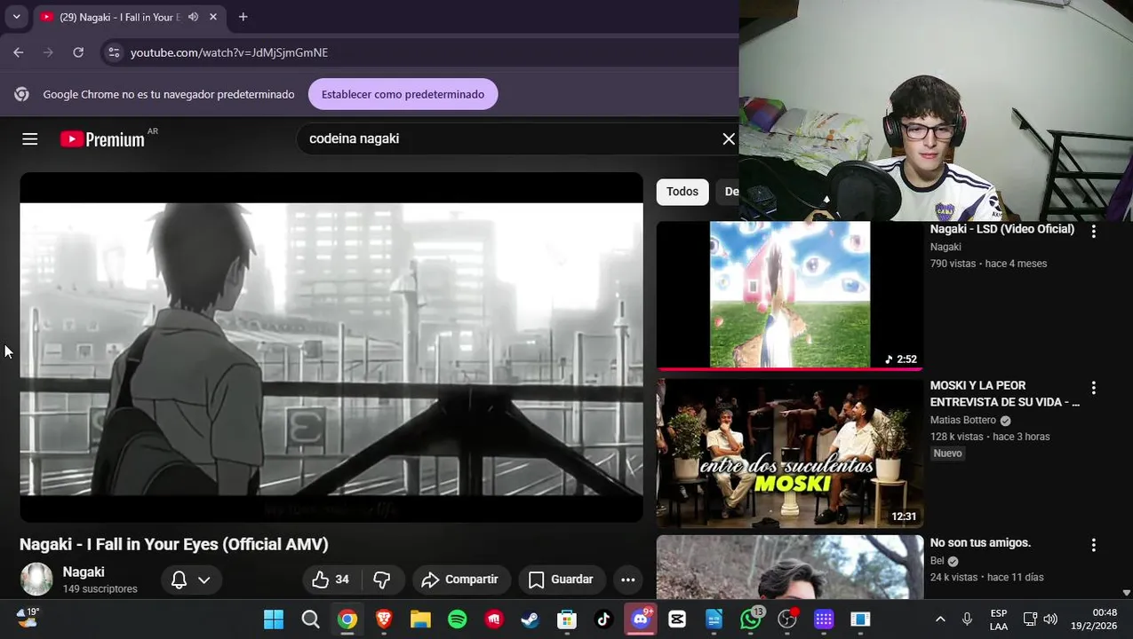Open MOSKI entre dos suculentas thumbnail
Screen dimensions: 1133x639
[789, 453]
